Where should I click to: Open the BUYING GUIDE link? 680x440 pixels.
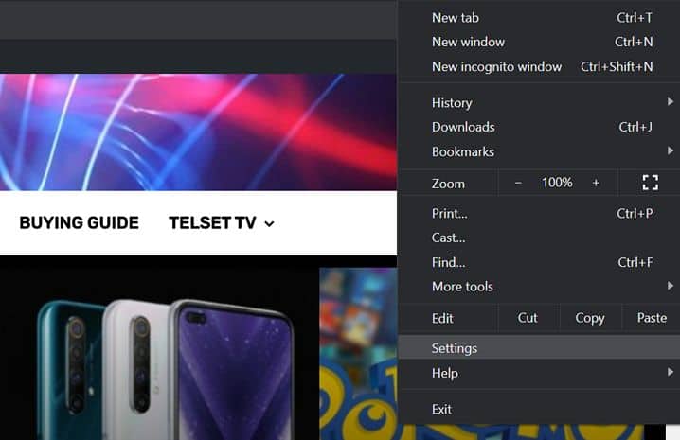[x=79, y=222]
